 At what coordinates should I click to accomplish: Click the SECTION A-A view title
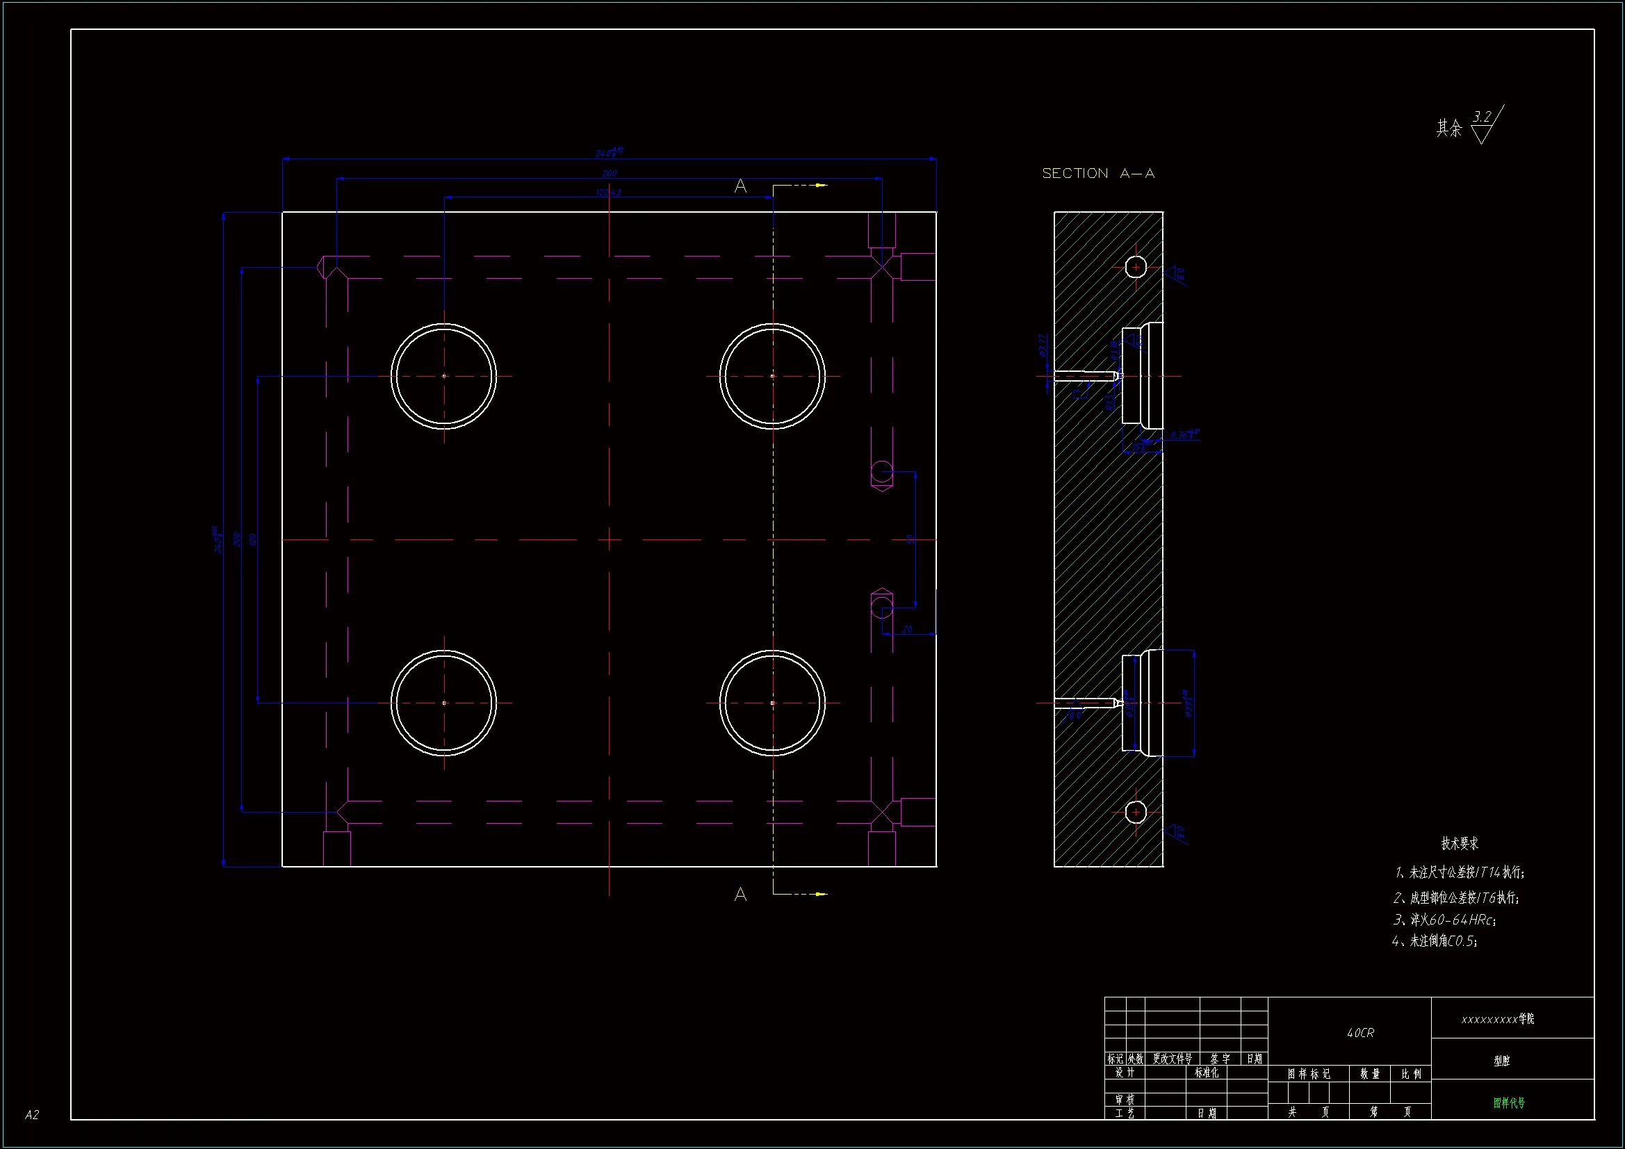tap(1097, 174)
